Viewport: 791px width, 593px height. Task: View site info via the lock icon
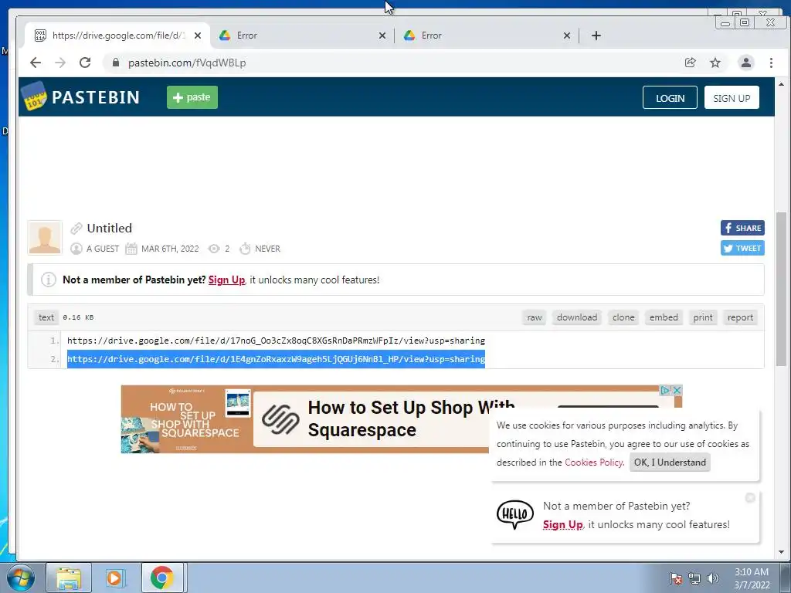pos(116,63)
